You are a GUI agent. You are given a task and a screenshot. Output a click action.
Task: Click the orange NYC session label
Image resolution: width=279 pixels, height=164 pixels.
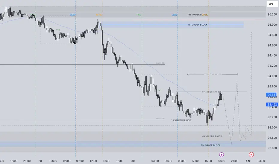click(x=99, y=15)
